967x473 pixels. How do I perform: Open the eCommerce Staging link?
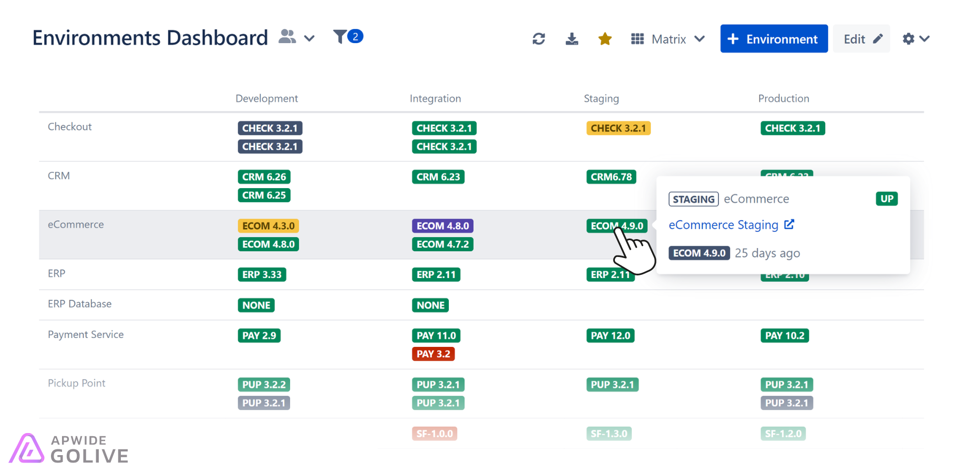(724, 224)
